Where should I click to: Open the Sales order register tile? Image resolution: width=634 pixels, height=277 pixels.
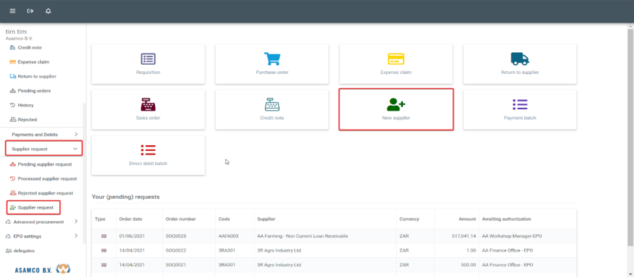click(148, 109)
